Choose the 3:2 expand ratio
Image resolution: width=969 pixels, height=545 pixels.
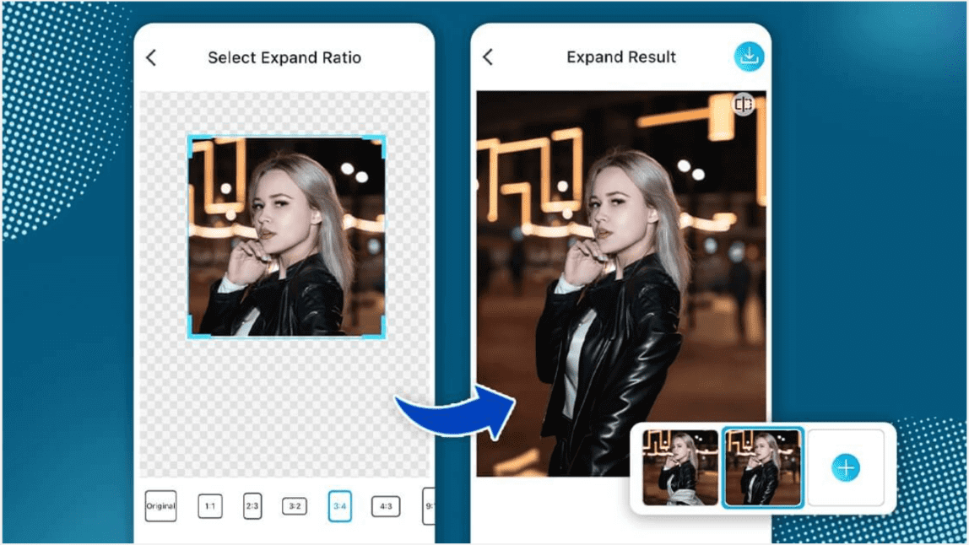point(295,506)
